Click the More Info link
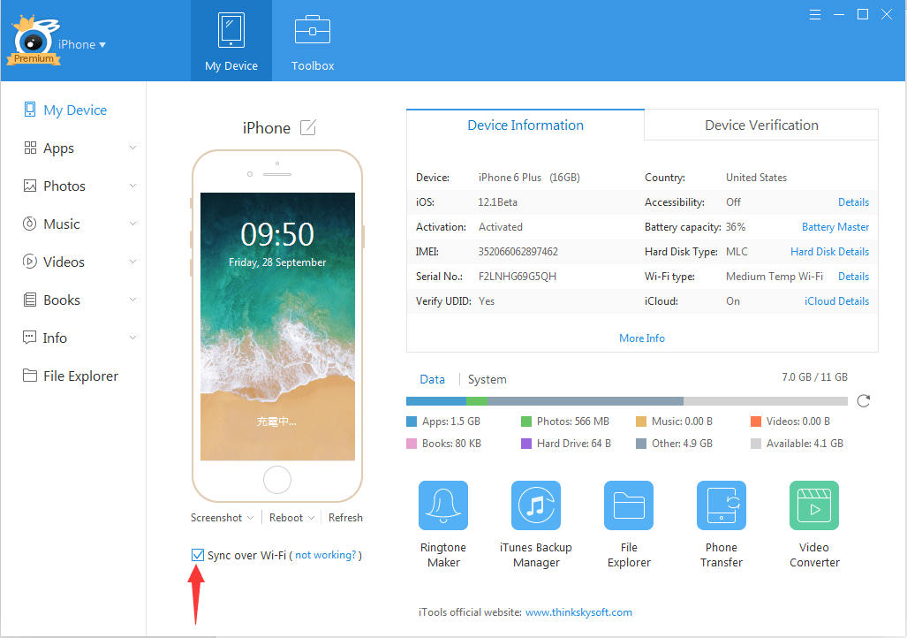Viewport: 907px width, 638px height. pyautogui.click(x=642, y=338)
